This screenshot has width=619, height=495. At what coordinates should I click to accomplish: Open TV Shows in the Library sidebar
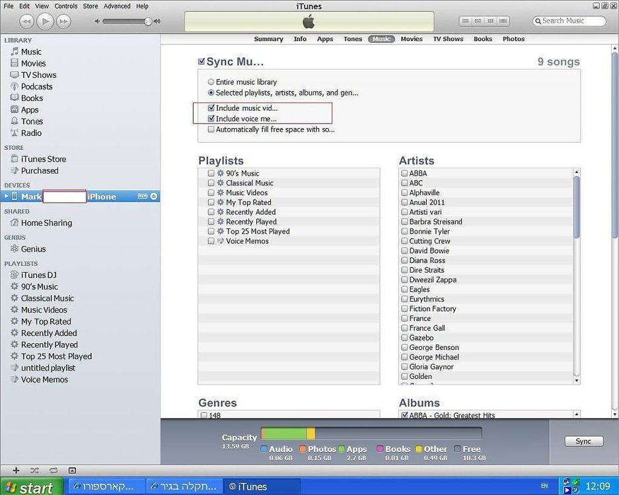(38, 75)
